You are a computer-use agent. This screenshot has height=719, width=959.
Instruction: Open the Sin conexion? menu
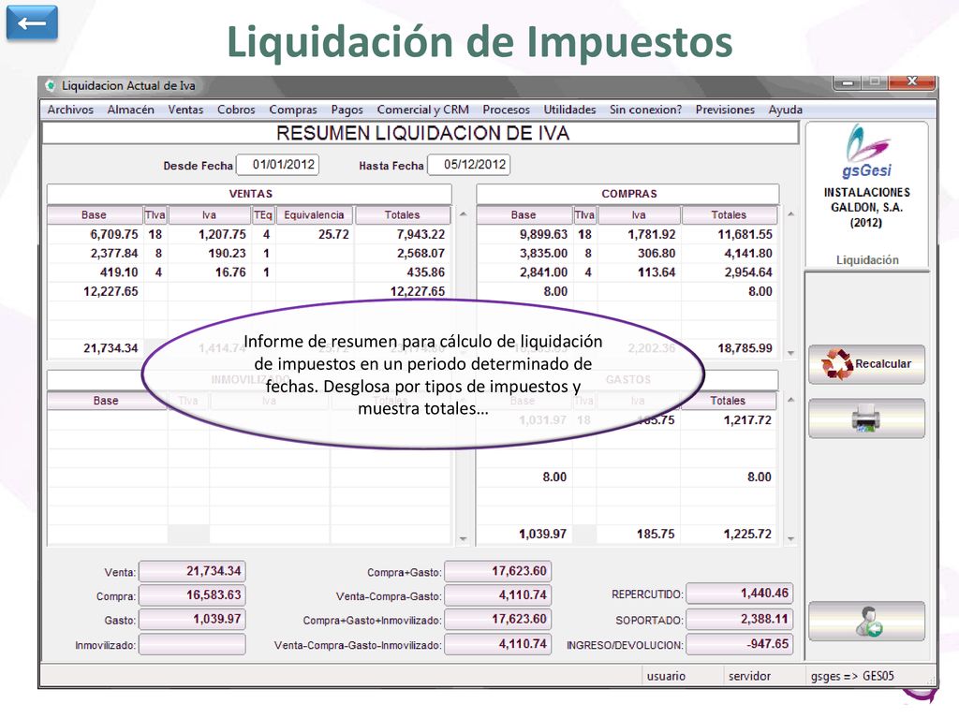645,110
